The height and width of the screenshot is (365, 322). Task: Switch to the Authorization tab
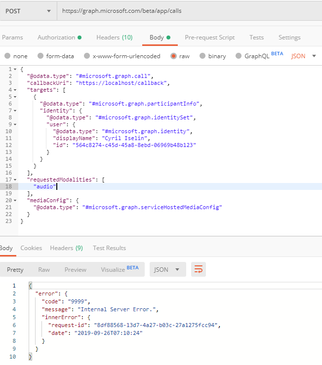coord(56,37)
